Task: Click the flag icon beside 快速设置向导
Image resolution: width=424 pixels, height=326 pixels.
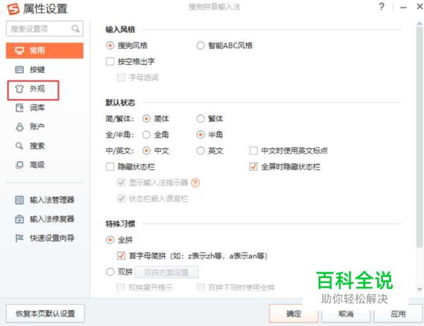Action: tap(19, 238)
